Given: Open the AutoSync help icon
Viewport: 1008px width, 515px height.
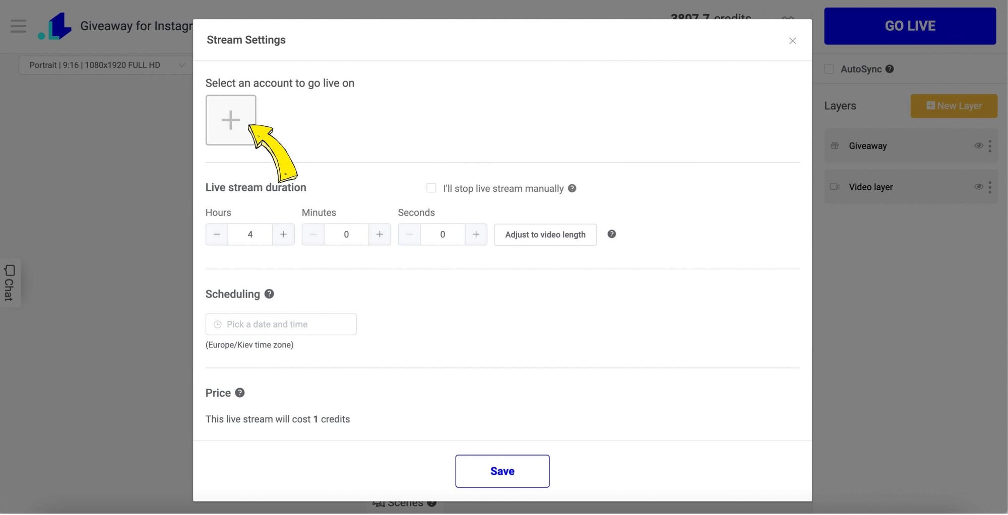Looking at the screenshot, I should point(890,69).
